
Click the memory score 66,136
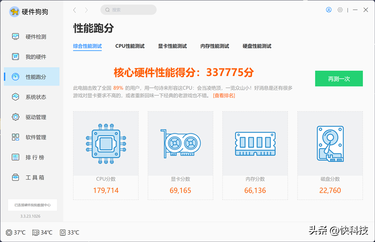click(255, 190)
